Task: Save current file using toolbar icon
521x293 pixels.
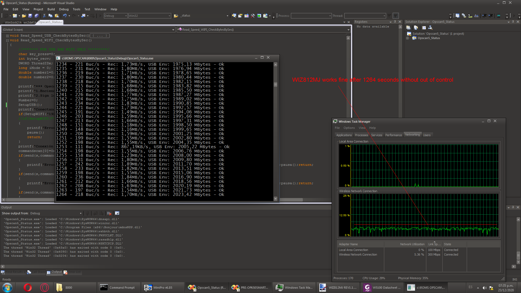Action: (30, 16)
